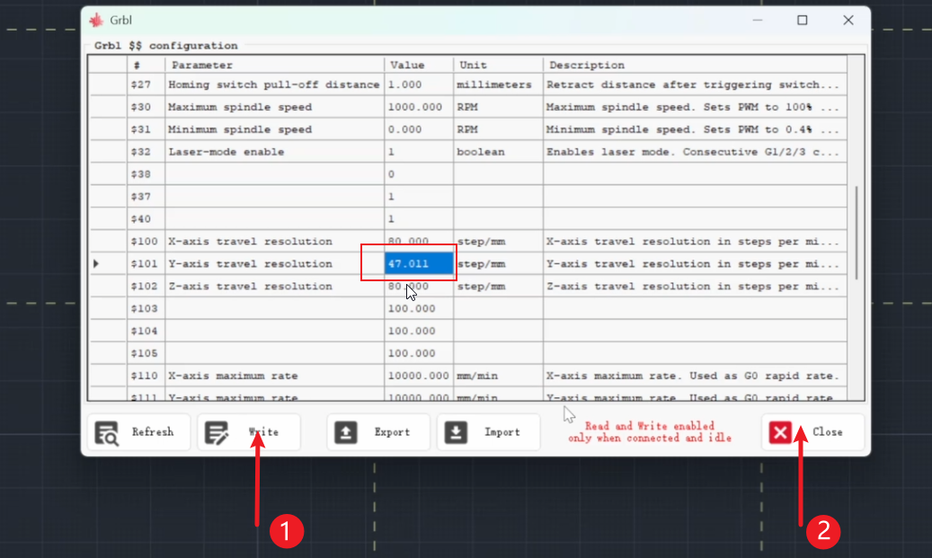Click the row pointer arrow beside $101

(96, 264)
